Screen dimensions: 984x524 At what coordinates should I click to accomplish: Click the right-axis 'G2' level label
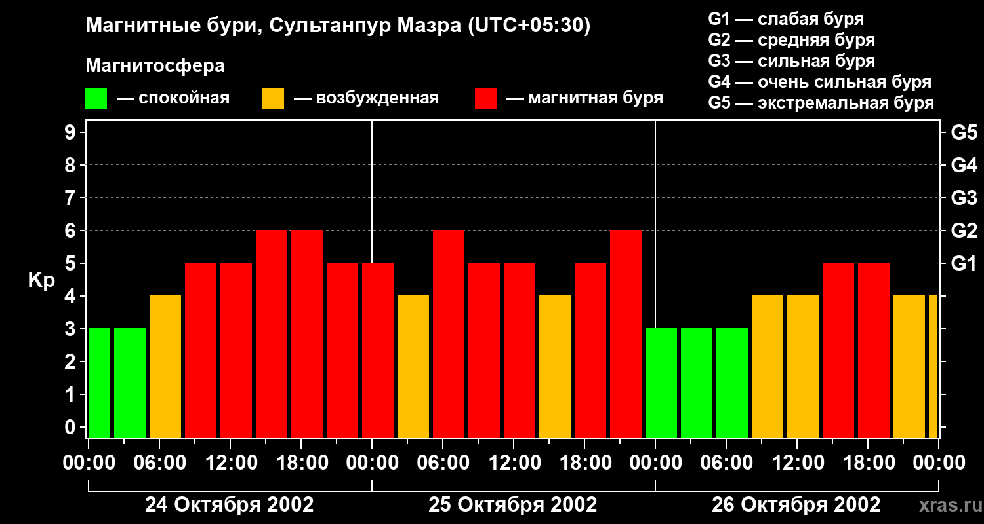[964, 231]
